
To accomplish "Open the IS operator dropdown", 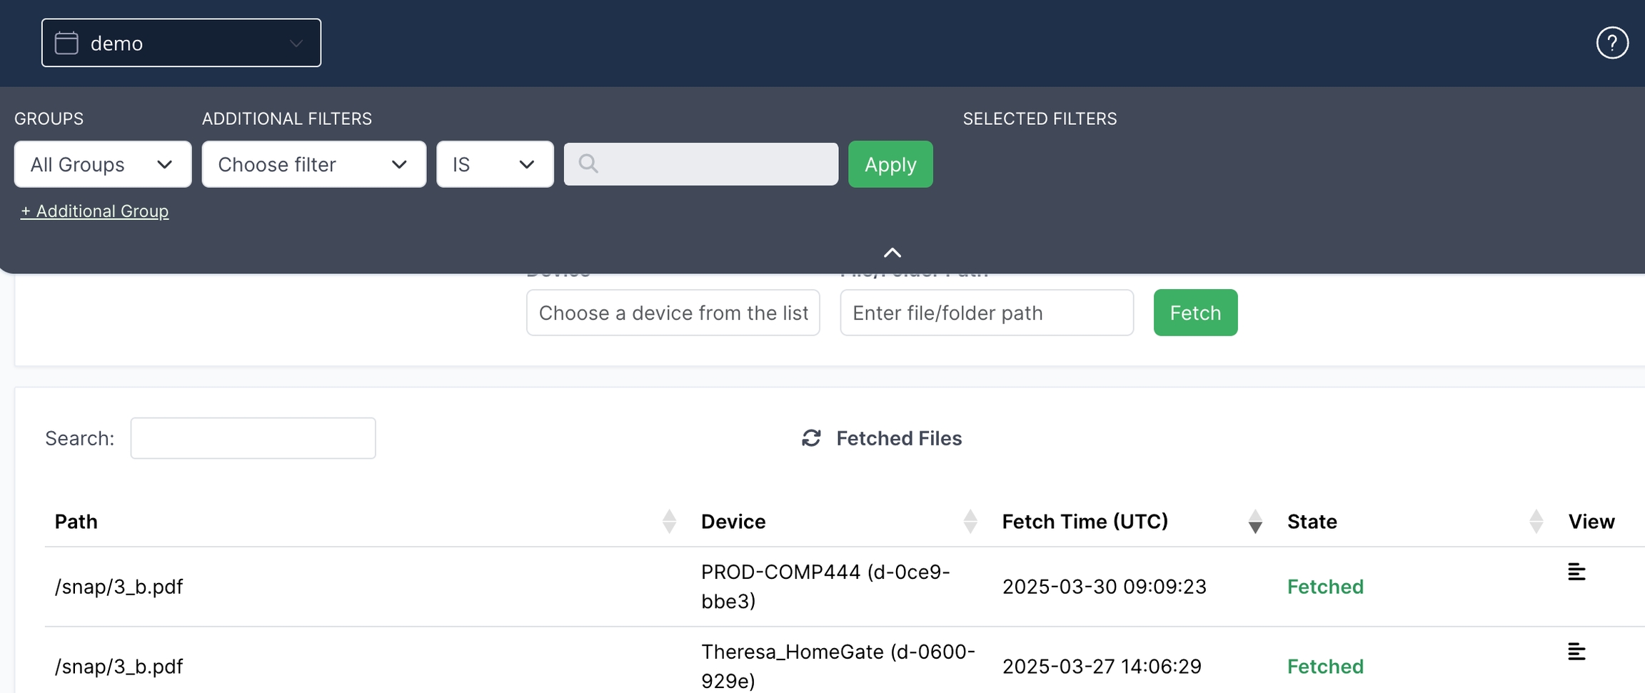I will (x=495, y=165).
